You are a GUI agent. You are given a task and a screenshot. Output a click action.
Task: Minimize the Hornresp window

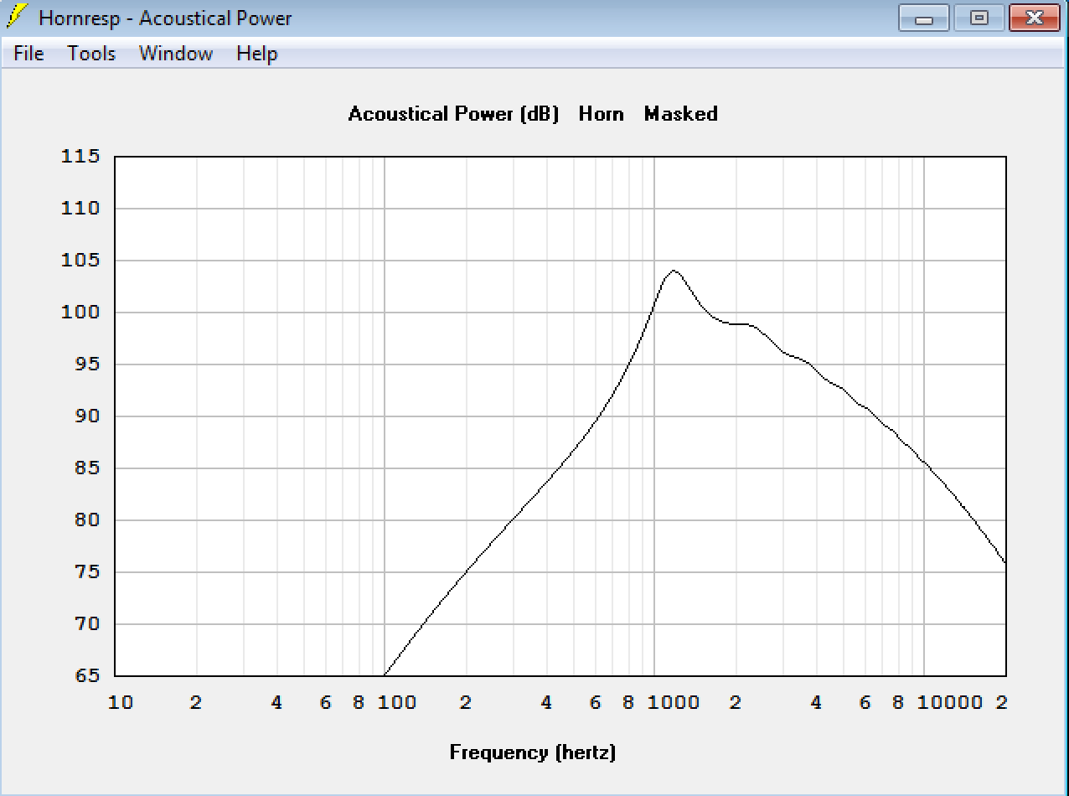click(x=923, y=18)
